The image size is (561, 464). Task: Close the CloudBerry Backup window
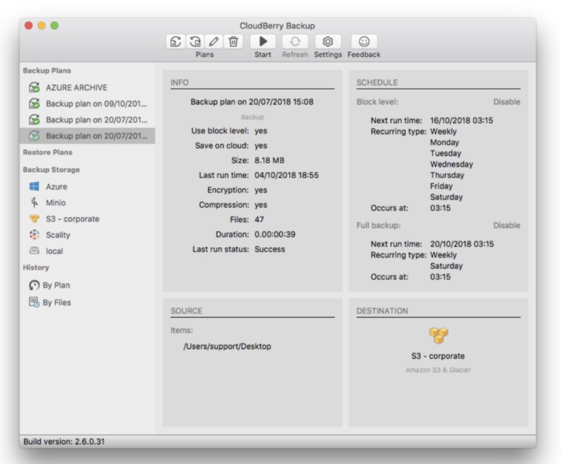click(29, 25)
